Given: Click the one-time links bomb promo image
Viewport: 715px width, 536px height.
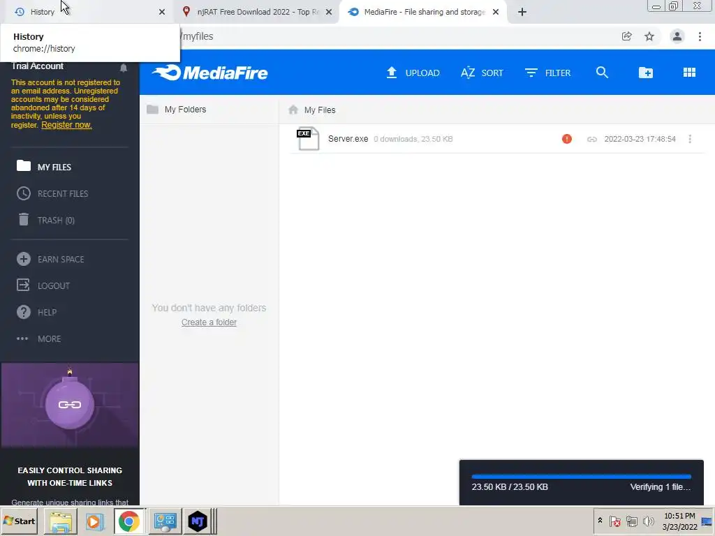Looking at the screenshot, I should pos(70,405).
